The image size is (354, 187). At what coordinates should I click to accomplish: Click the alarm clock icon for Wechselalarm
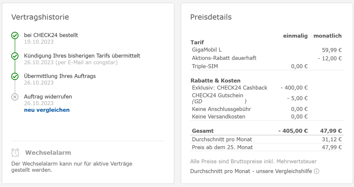(x=15, y=153)
